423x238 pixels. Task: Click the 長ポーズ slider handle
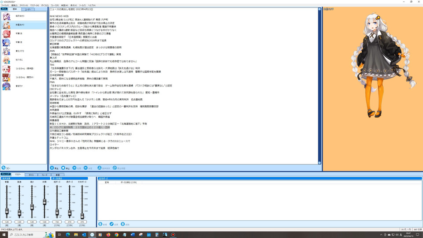(70, 213)
